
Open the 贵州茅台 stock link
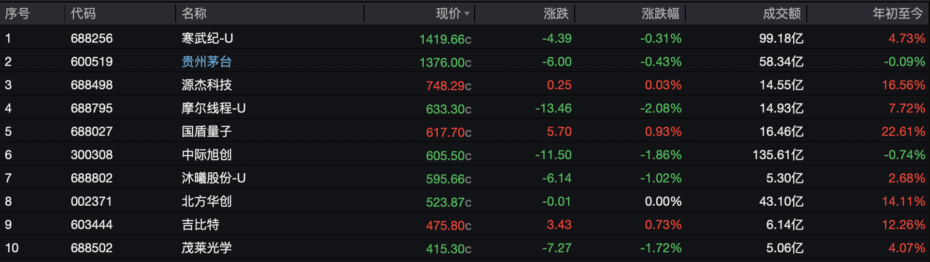point(207,62)
